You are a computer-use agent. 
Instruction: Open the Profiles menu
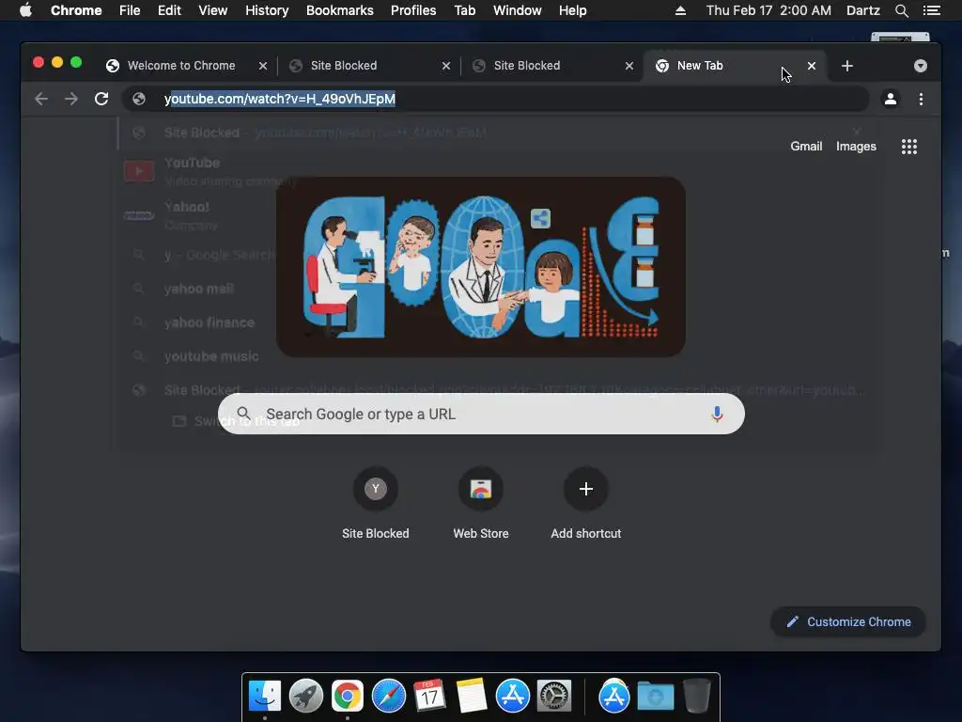click(x=413, y=10)
